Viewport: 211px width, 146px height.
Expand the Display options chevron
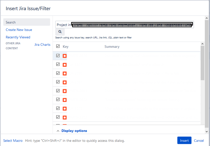pos(58,131)
